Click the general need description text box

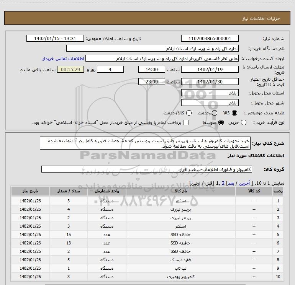pyautogui.click(x=145, y=143)
